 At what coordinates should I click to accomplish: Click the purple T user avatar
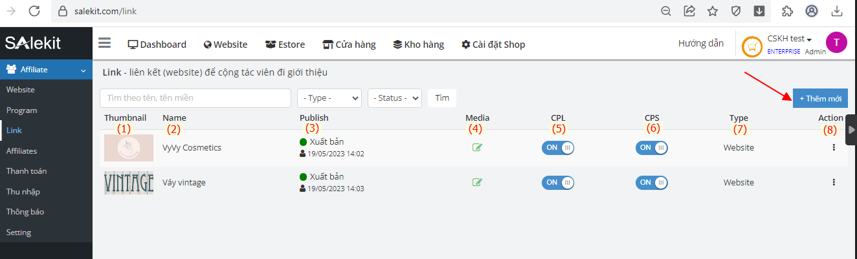[x=836, y=43]
